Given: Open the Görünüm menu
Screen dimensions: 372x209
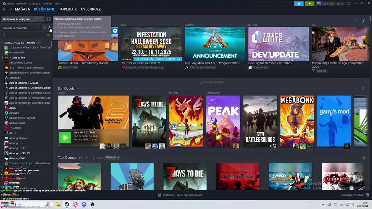Looking at the screenshot, I should (x=21, y=3).
